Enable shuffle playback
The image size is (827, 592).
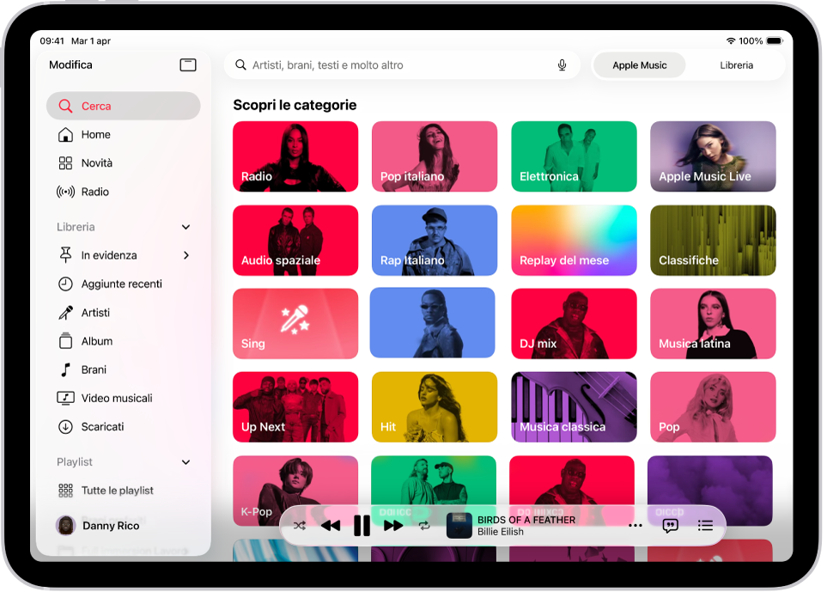point(299,525)
